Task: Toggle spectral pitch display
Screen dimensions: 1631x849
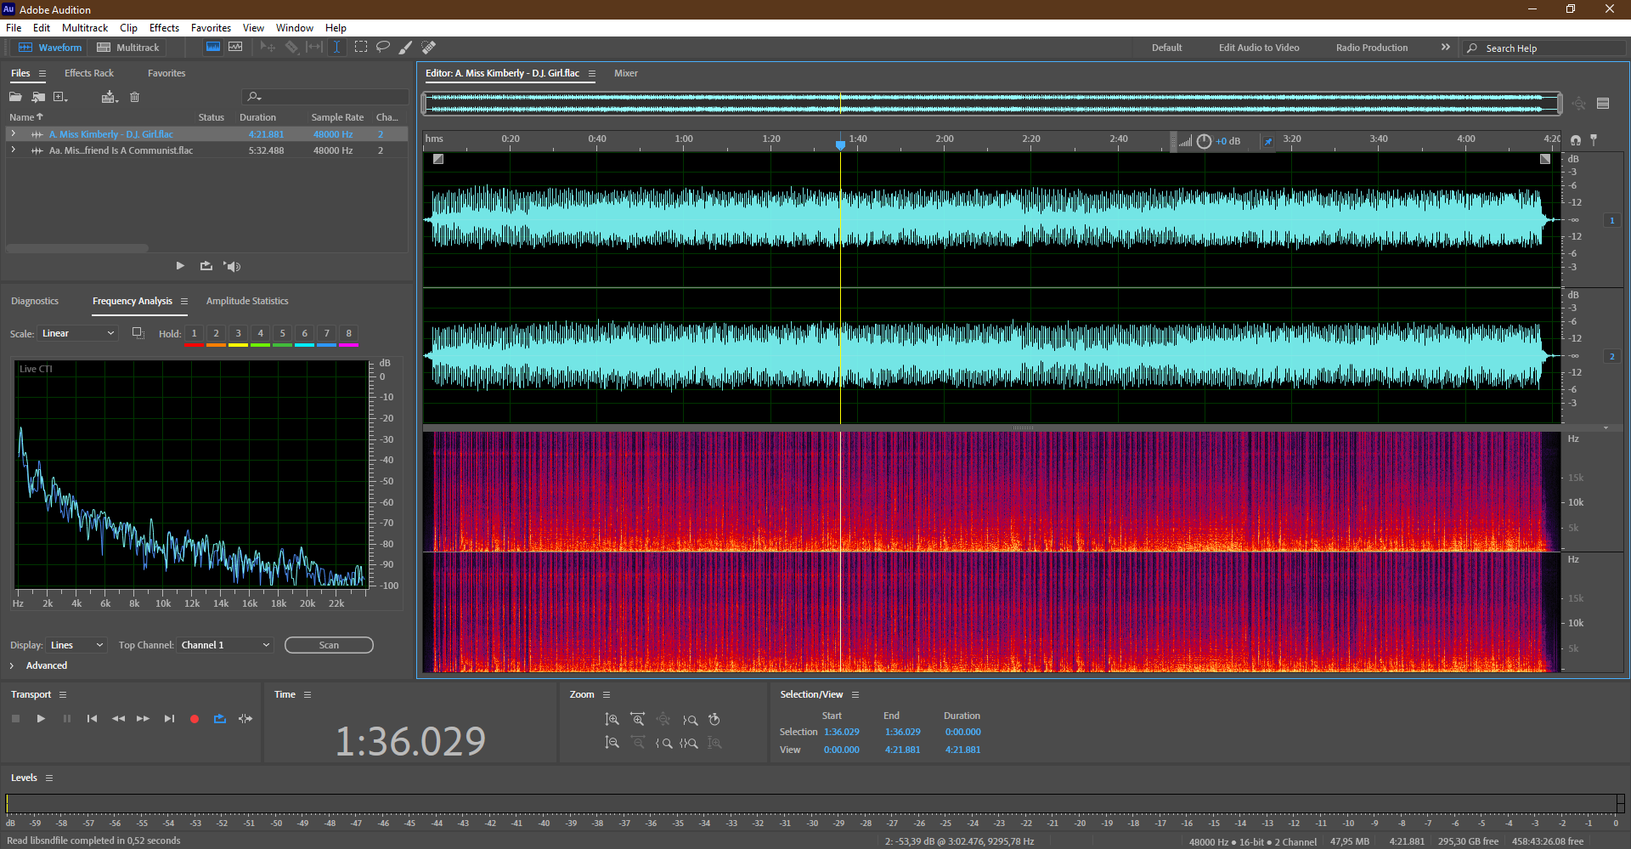Action: pyautogui.click(x=235, y=47)
